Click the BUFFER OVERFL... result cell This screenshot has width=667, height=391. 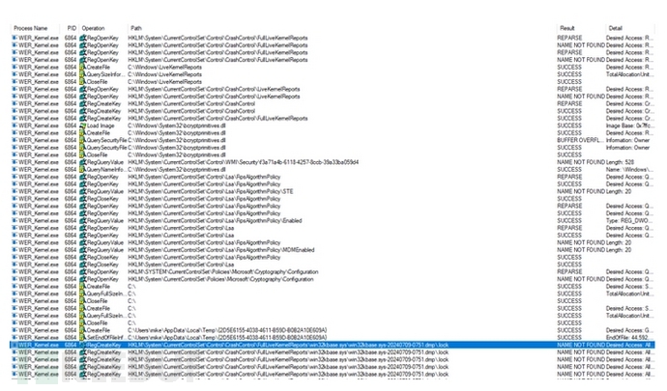580,140
